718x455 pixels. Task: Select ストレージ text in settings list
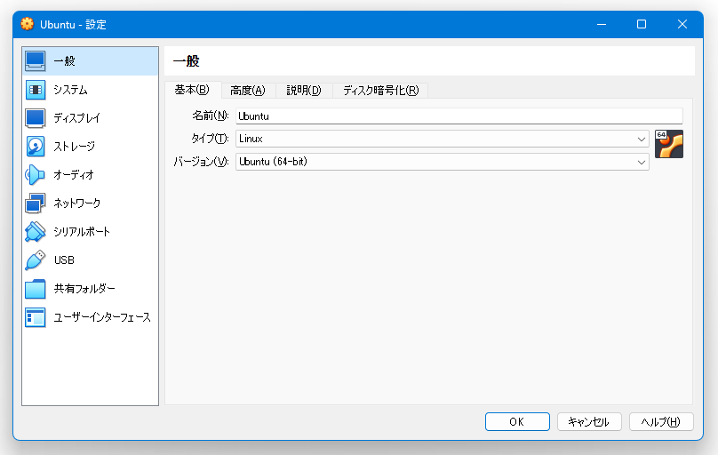(x=74, y=147)
